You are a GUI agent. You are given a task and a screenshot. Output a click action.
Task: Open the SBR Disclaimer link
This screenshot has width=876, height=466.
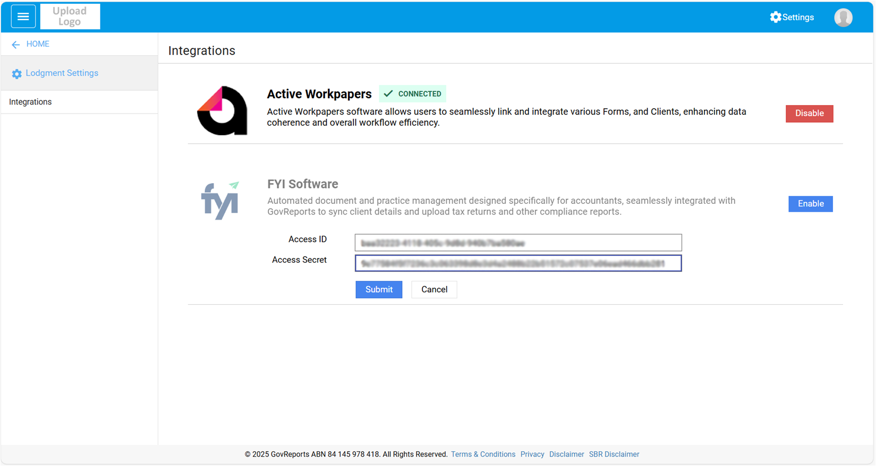click(x=614, y=454)
